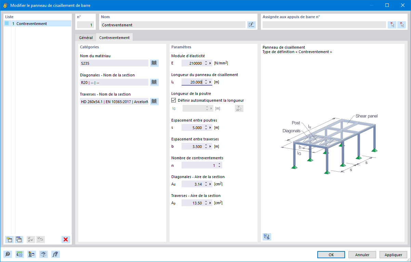The image size is (411, 262).
Task: Click spinner of Nombre de contreventements n
Action: [x=219, y=165]
